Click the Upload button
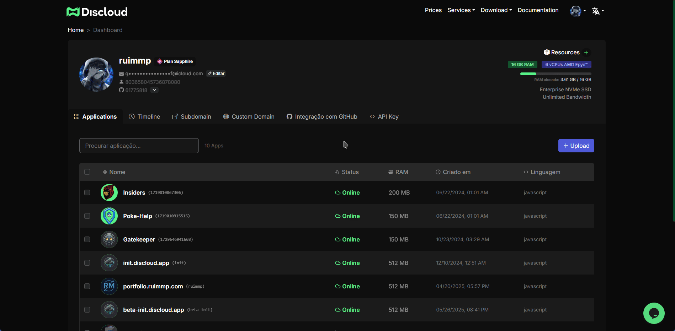The height and width of the screenshot is (331, 675). (576, 146)
